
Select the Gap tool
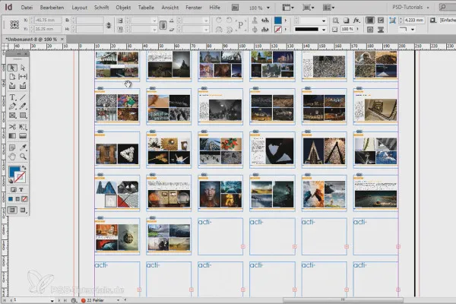[x=23, y=77]
